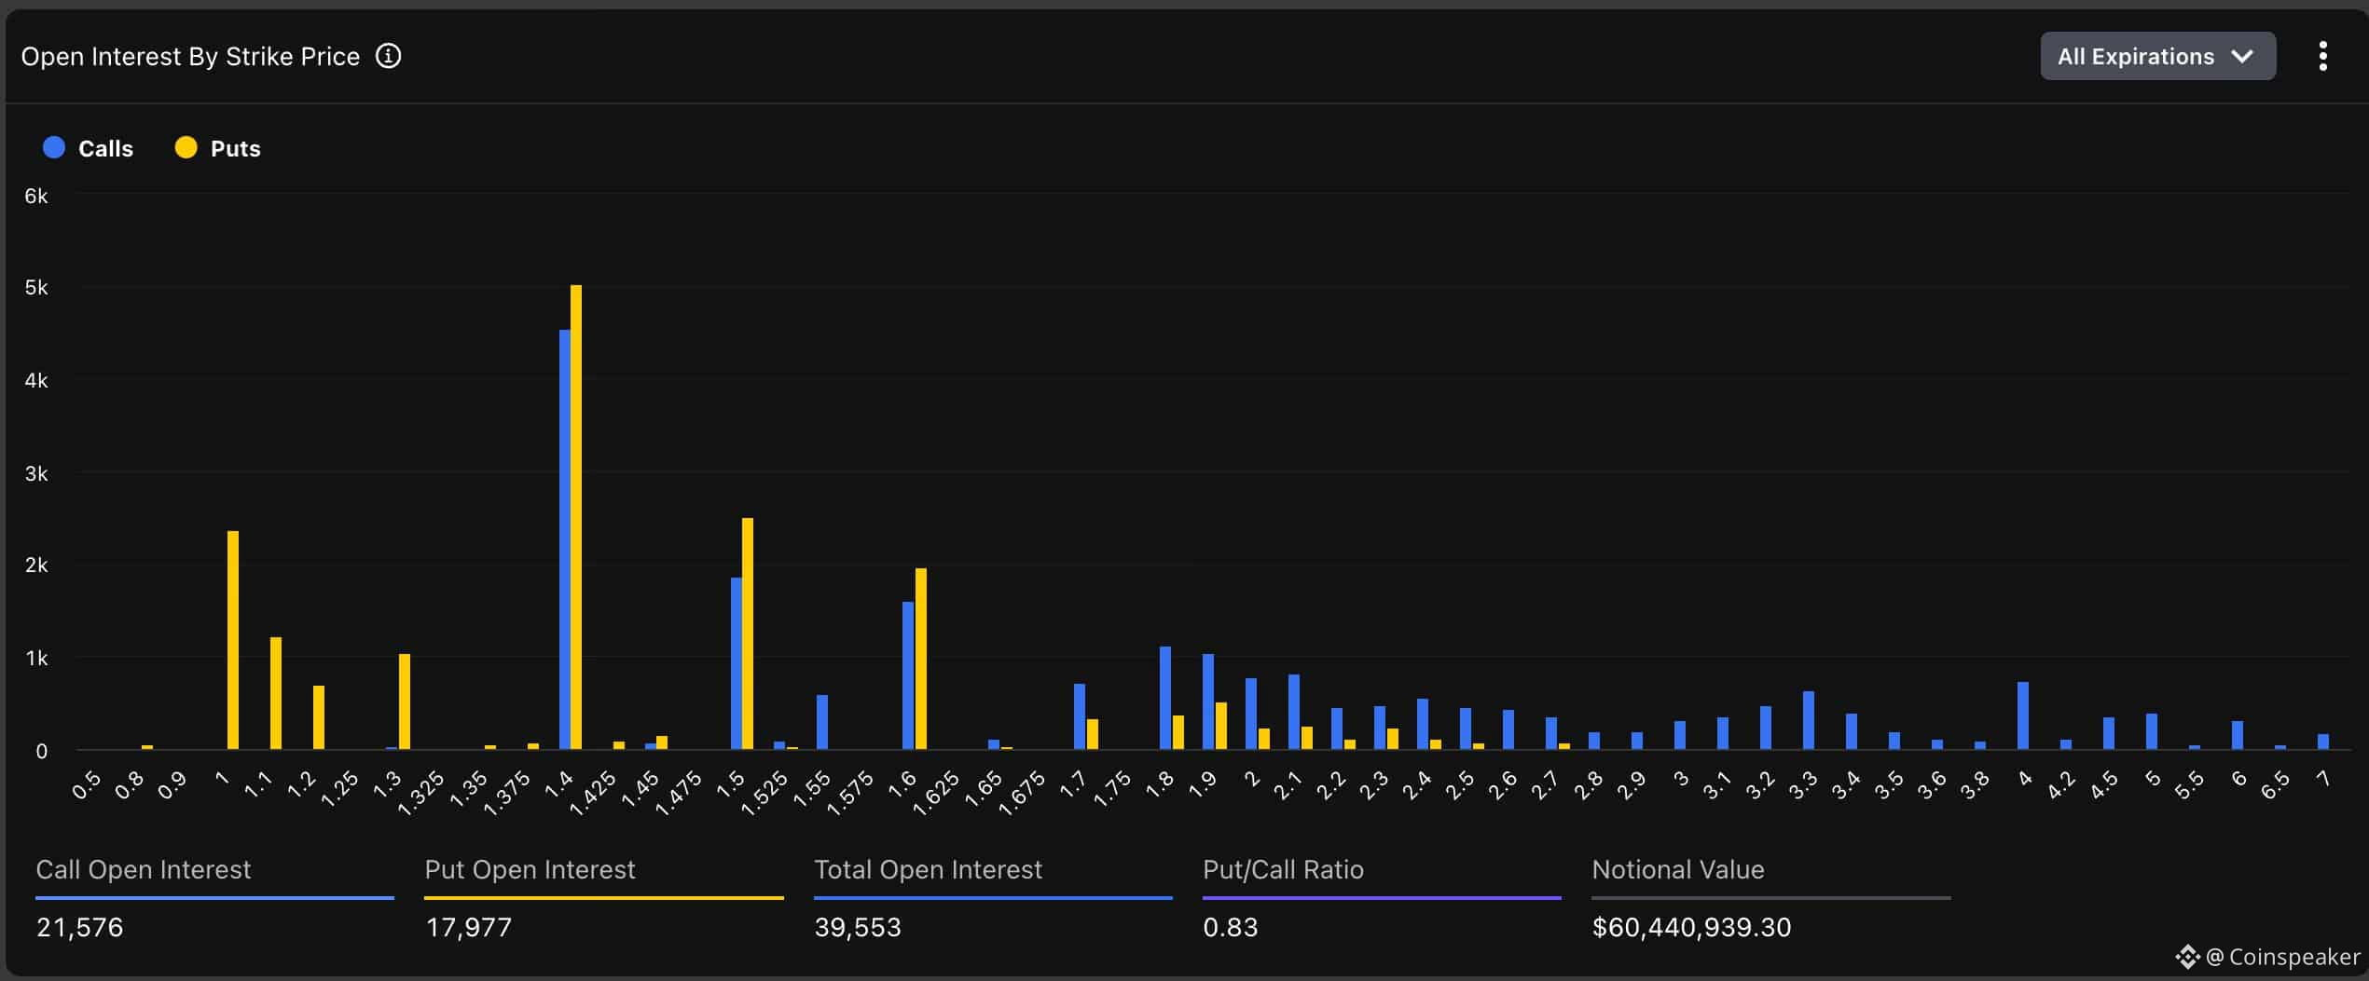Click the Open Interest By Strike Price title

tap(190, 57)
